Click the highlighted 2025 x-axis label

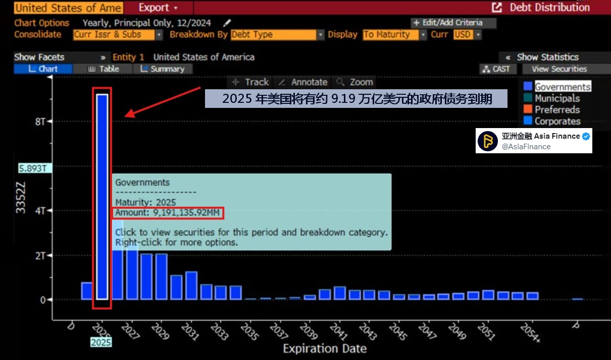(x=101, y=342)
